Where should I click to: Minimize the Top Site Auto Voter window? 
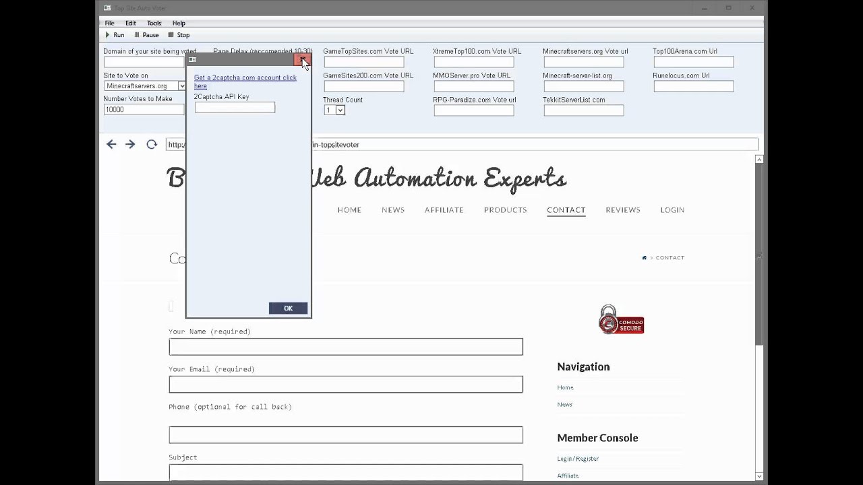point(704,8)
